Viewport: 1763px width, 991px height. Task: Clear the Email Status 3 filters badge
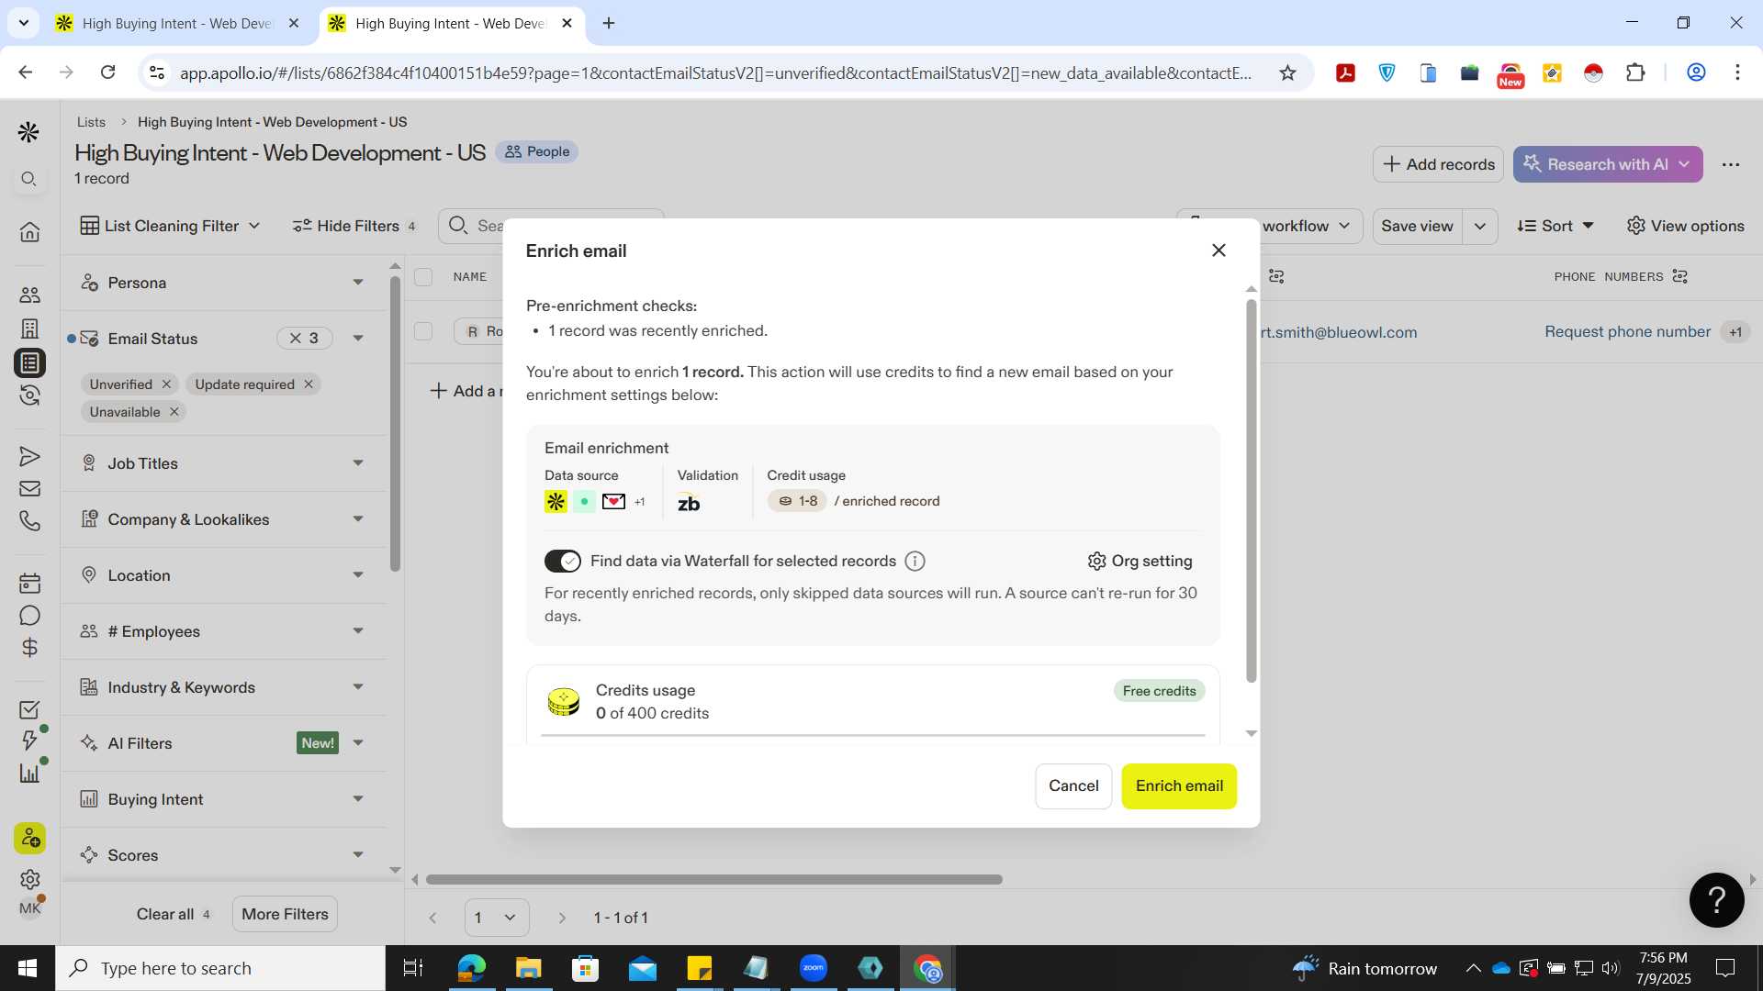[304, 339]
